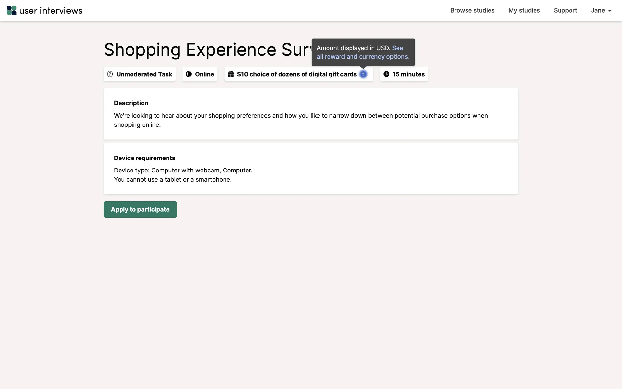Click the Device requirements heading
622x389 pixels.
click(144, 158)
